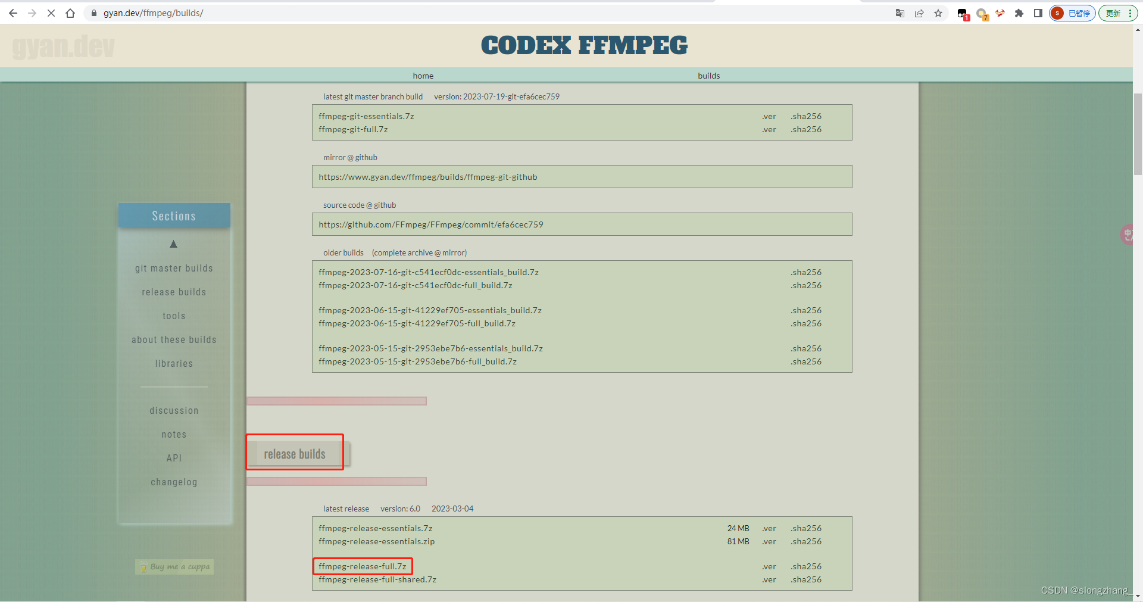Go back to the previous page
The width and height of the screenshot is (1143, 602).
point(13,13)
